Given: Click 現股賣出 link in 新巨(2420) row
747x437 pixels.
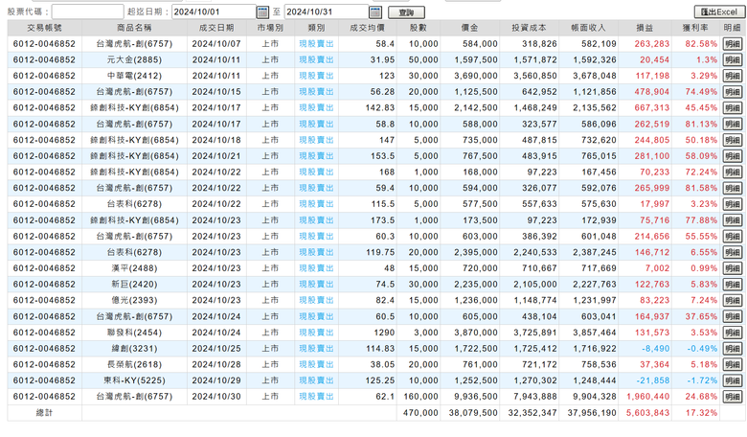Looking at the screenshot, I should click(316, 285).
